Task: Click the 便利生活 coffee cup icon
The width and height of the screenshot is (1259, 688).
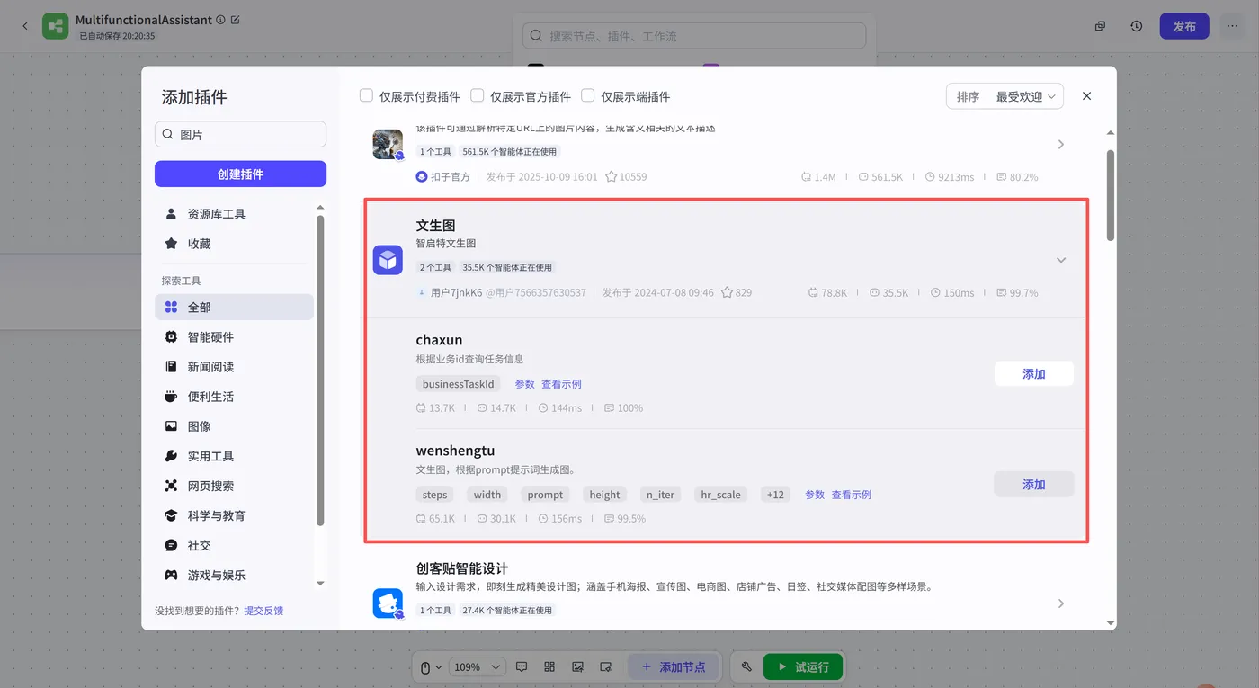Action: 172,396
